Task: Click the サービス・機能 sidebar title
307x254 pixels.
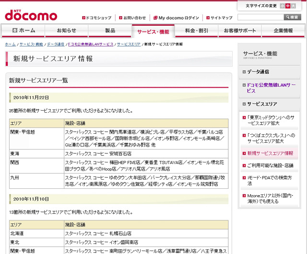Action: [260, 54]
